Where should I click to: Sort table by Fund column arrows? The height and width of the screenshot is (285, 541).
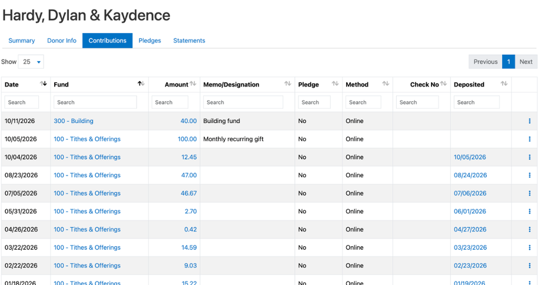(141, 84)
